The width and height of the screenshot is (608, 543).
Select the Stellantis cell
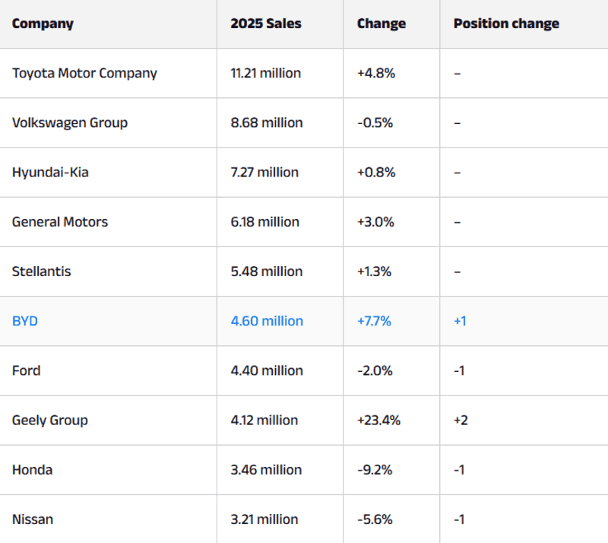(x=42, y=271)
